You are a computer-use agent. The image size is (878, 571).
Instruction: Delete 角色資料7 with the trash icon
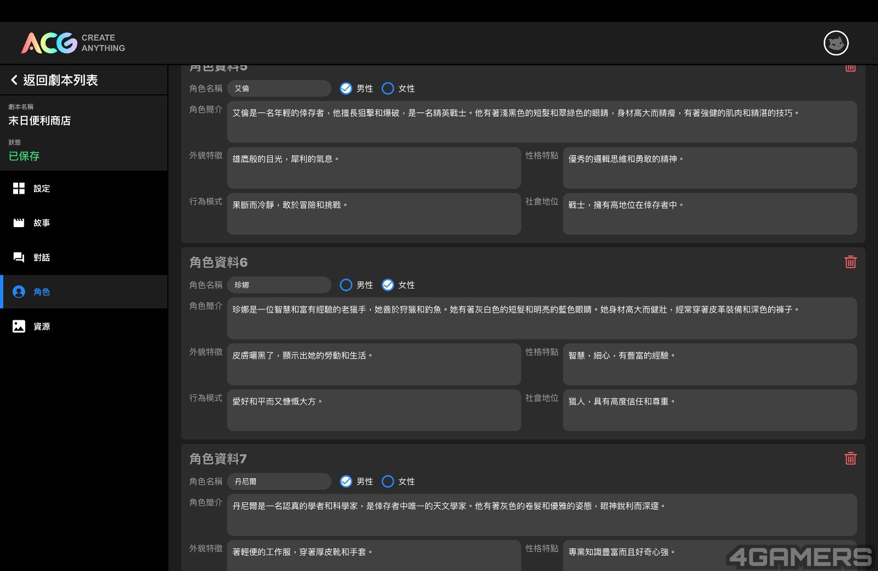[x=850, y=459]
